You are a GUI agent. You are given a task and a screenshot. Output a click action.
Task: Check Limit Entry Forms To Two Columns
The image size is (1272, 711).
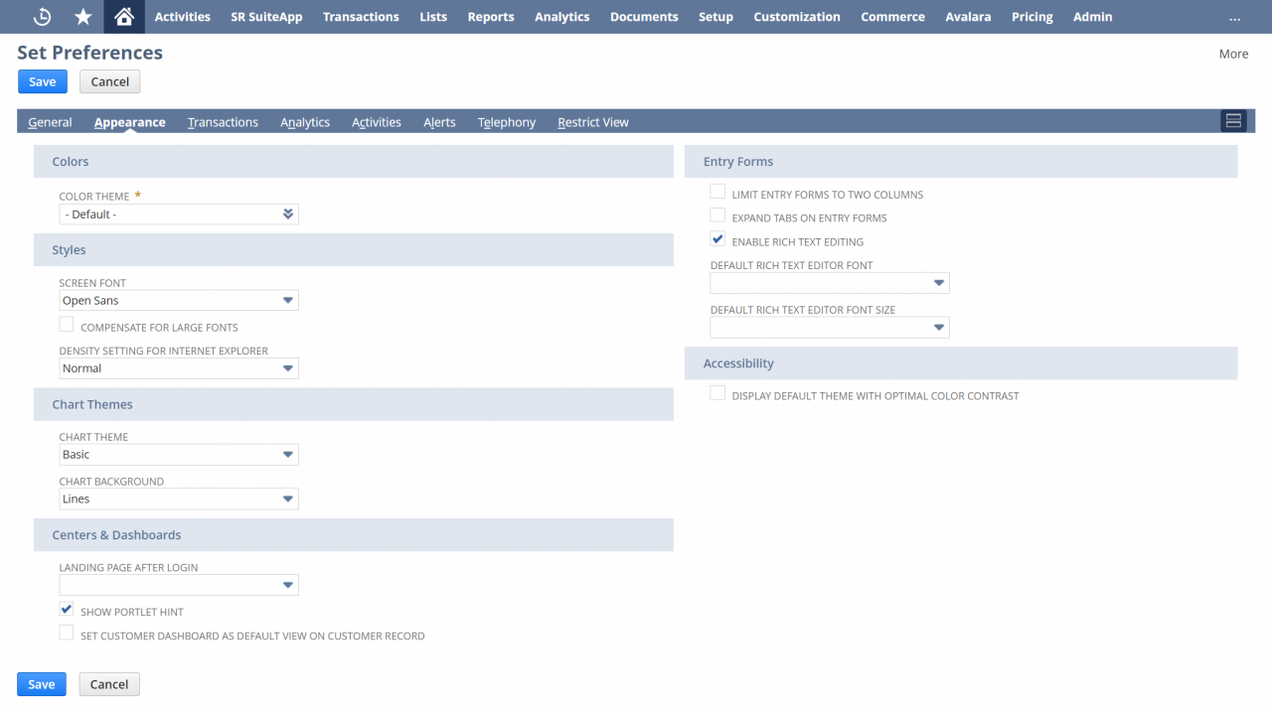[x=717, y=191]
